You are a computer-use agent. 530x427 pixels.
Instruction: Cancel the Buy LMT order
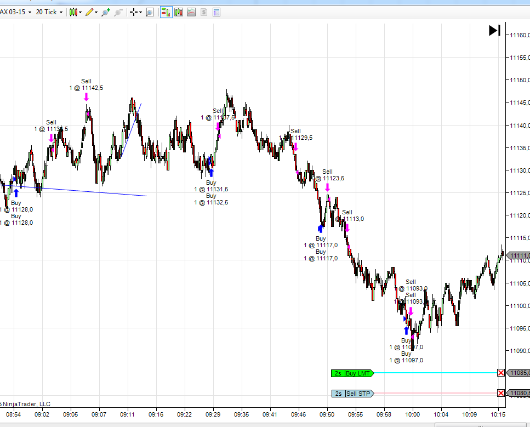(x=500, y=373)
